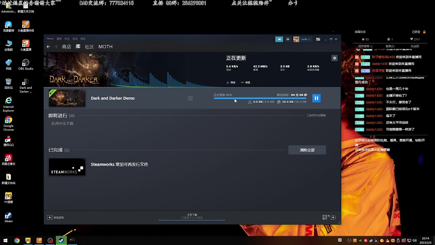435x245 pixels.
Task: Open the Steam menu in menu bar
Action: pyautogui.click(x=50, y=39)
